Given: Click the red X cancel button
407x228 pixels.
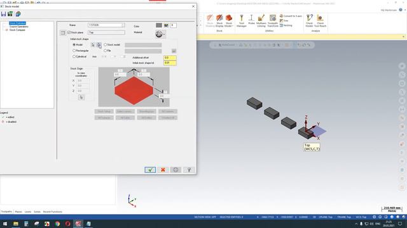Looking at the screenshot, I should tap(163, 170).
